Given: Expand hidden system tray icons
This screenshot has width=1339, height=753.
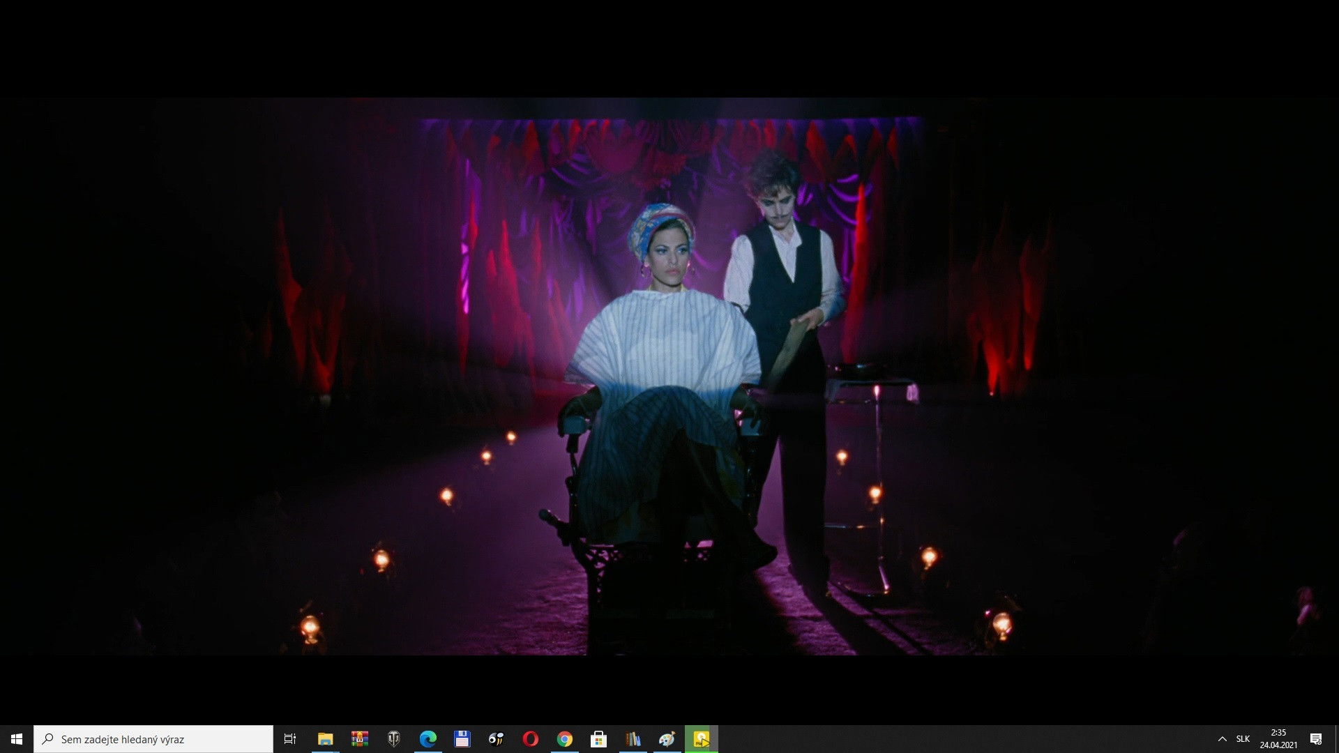Looking at the screenshot, I should pos(1222,739).
